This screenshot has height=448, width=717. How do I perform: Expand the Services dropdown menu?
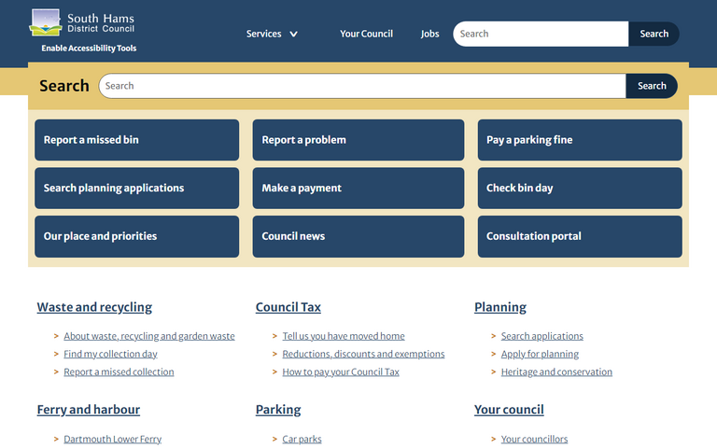click(272, 34)
